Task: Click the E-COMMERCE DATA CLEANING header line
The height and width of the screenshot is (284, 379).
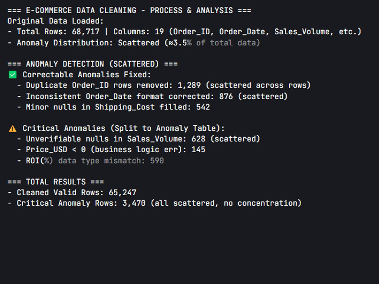Action: tap(129, 10)
